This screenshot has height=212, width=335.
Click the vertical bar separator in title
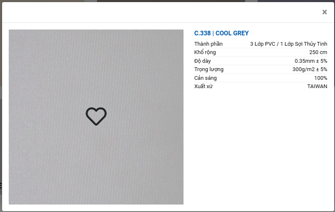[213, 33]
